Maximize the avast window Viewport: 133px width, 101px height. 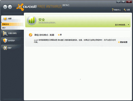pyautogui.click(x=123, y=2)
